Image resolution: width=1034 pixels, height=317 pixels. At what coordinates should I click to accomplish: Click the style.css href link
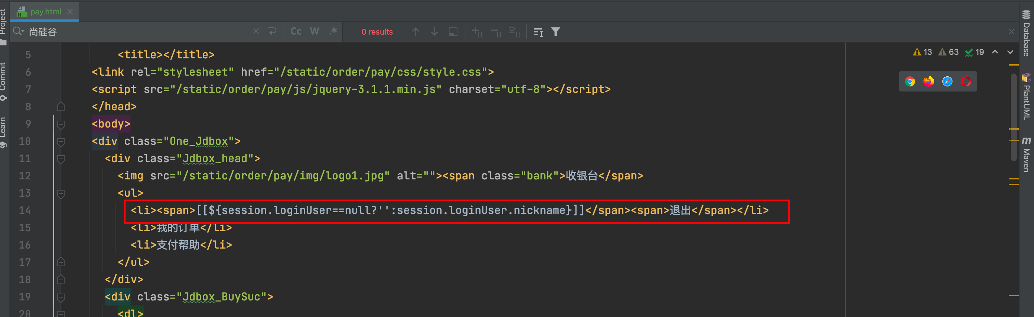[x=384, y=72]
